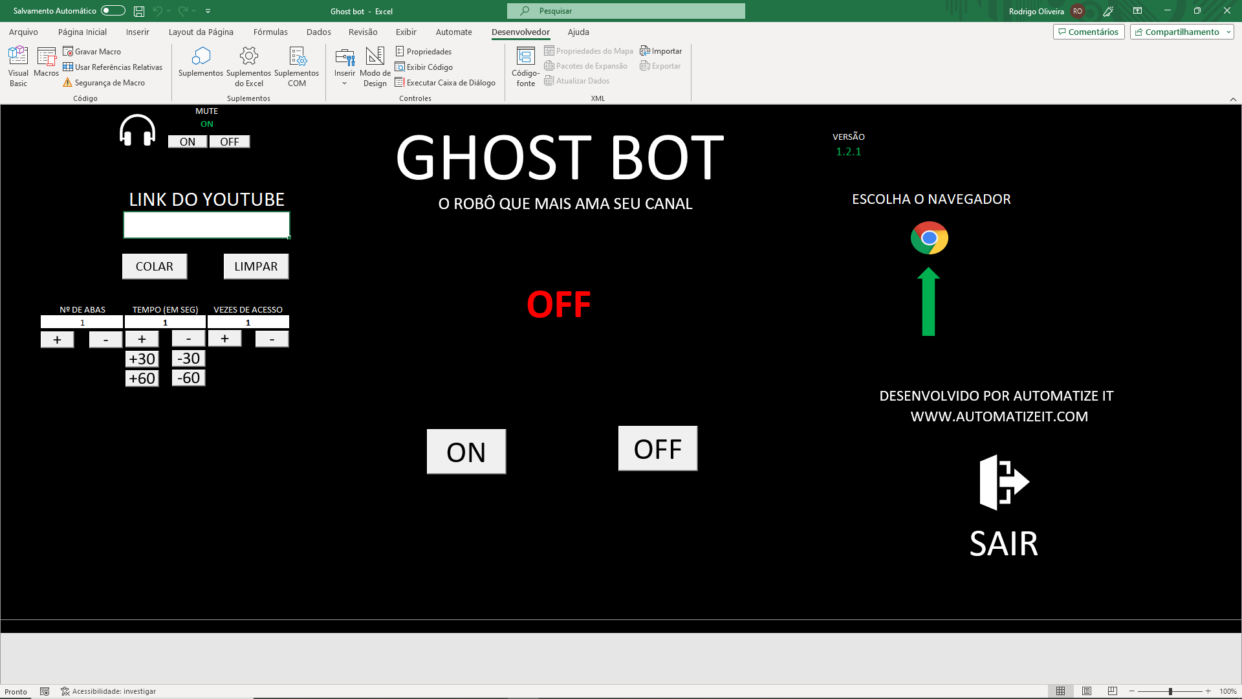Open Suplementos do Excel gear icon
The image size is (1242, 699).
[x=248, y=57]
